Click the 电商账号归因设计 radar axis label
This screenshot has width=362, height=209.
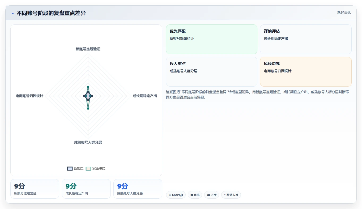tap(29, 96)
